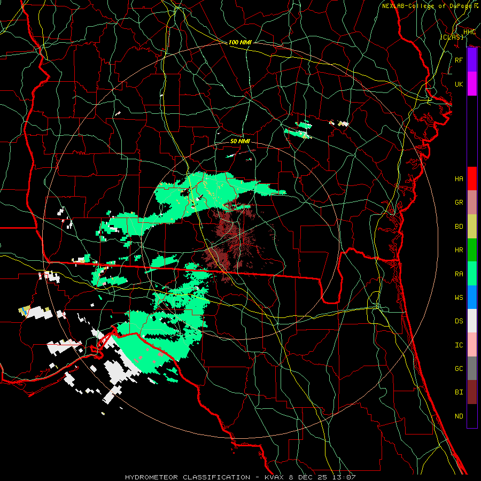Click the GC legend label
Image resolution: width=481 pixels, height=481 pixels.
coord(459,369)
